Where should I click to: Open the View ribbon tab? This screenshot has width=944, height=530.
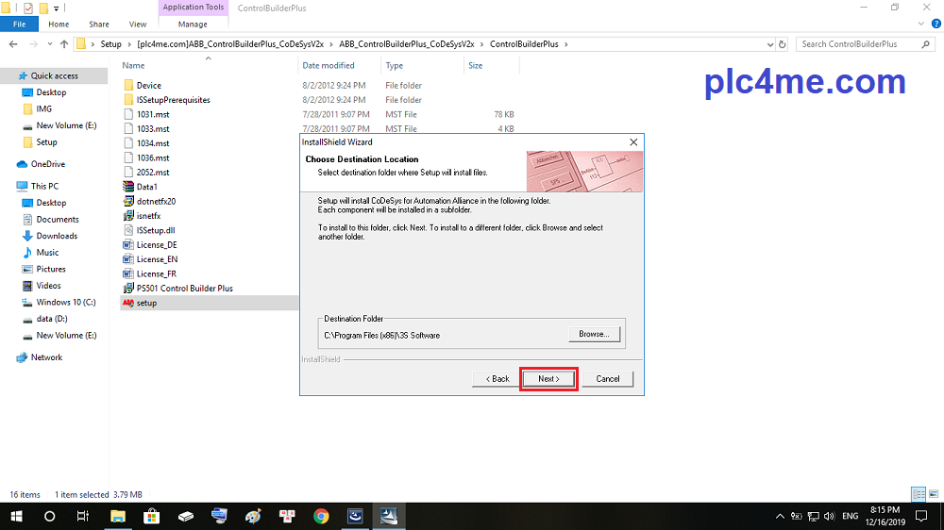coord(137,25)
